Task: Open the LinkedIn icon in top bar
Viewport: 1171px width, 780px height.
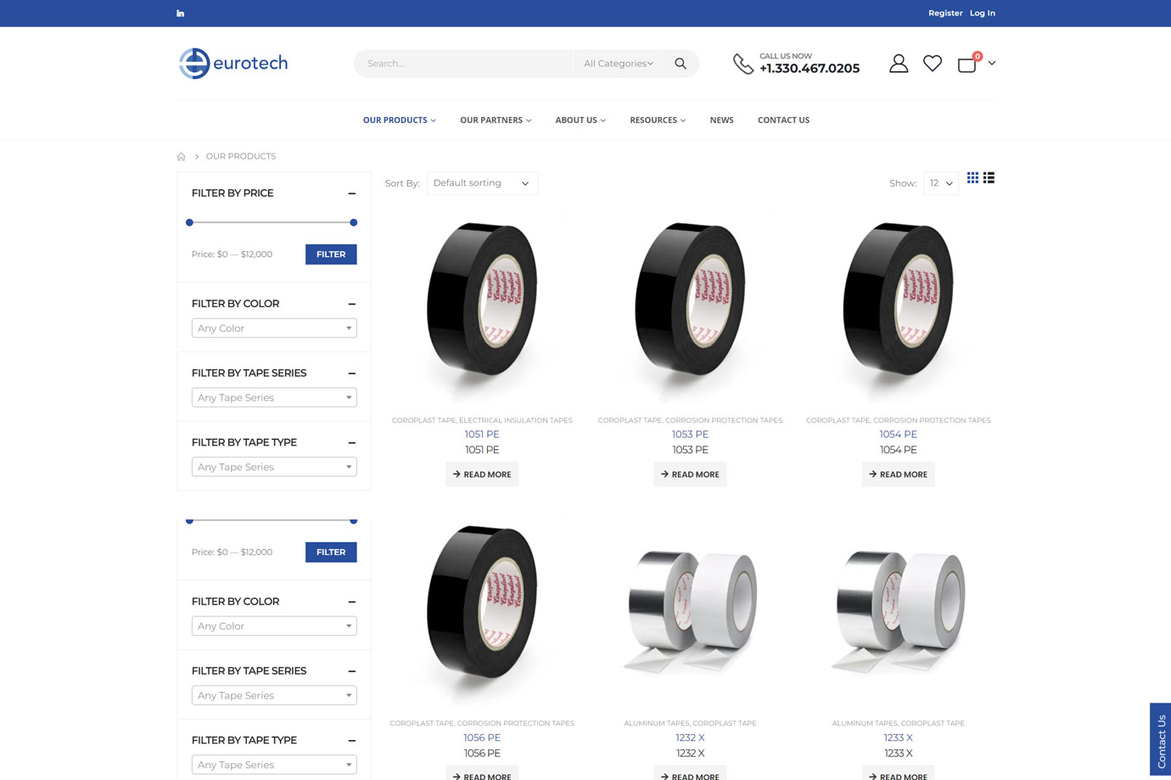Action: [180, 14]
